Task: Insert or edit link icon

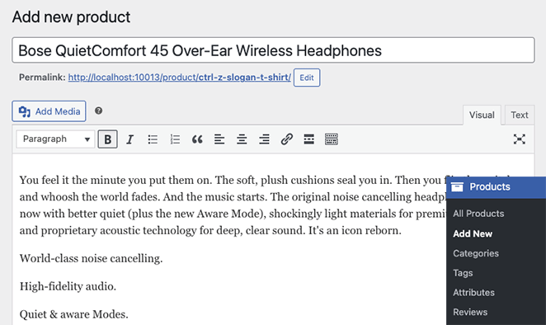Action: pyautogui.click(x=286, y=139)
